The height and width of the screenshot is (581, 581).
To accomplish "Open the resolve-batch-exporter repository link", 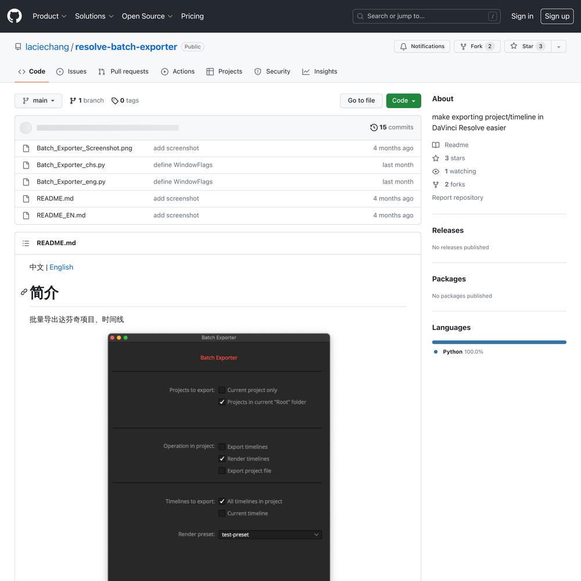I will click(x=126, y=47).
